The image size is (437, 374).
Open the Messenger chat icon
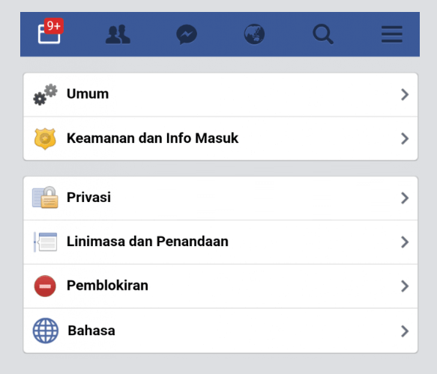coord(187,34)
